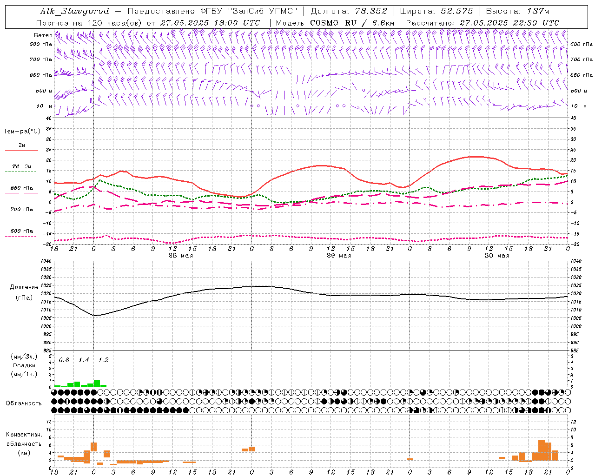Click the Модель COSMO-RU / 6.6км label
This screenshot has width=595, height=476.
coord(335,23)
